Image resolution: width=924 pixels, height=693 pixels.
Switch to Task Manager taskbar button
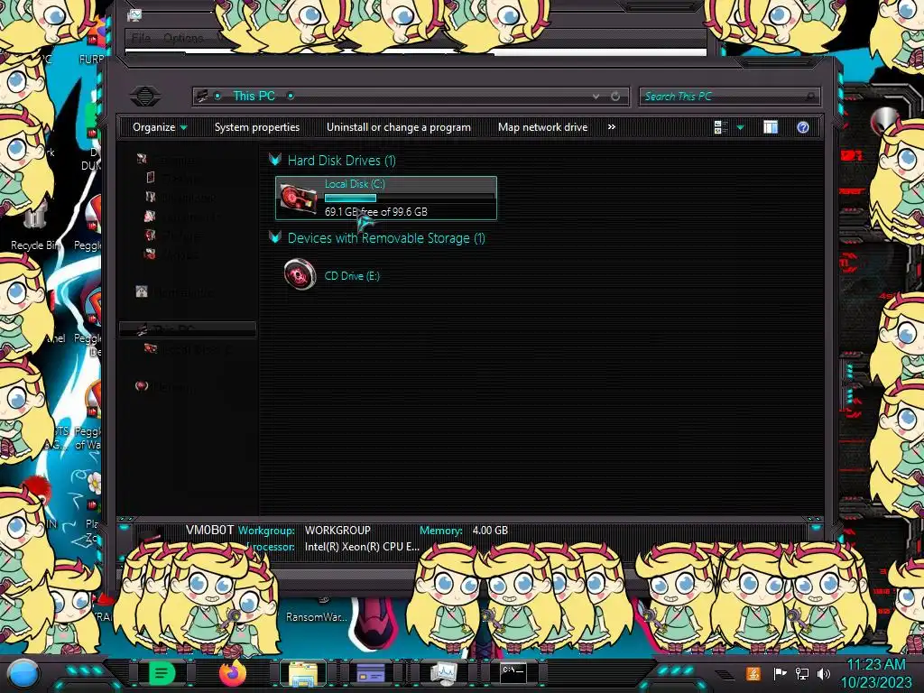coord(443,673)
